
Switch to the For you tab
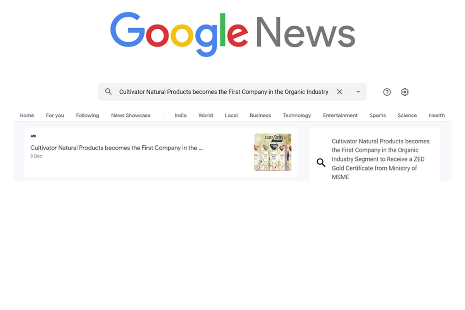55,115
